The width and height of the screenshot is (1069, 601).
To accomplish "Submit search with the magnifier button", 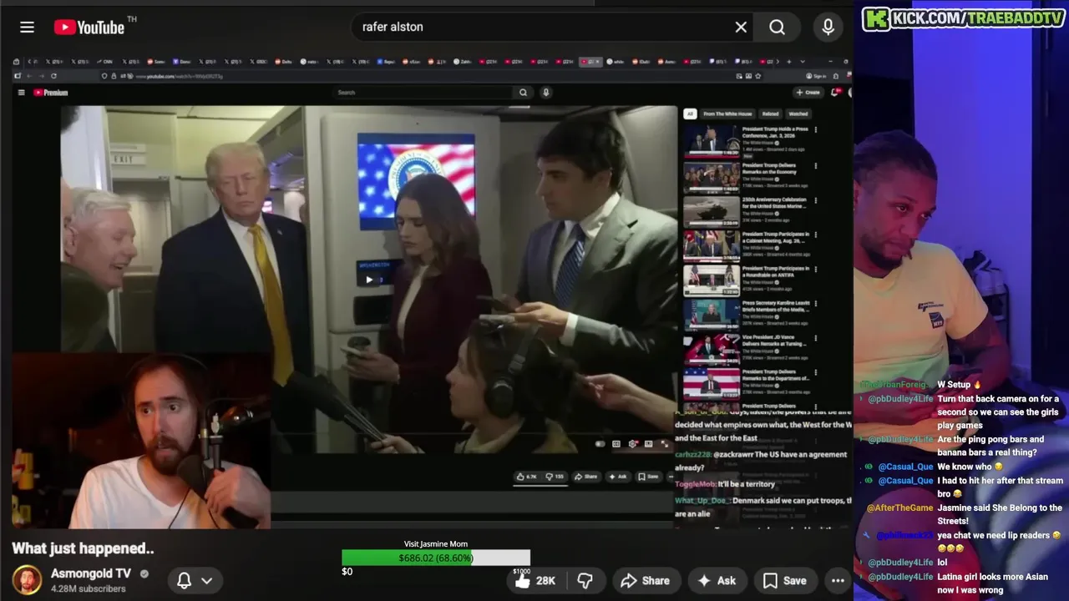I will click(777, 28).
